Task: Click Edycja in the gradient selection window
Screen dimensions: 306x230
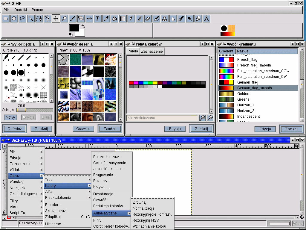Action: point(265,129)
